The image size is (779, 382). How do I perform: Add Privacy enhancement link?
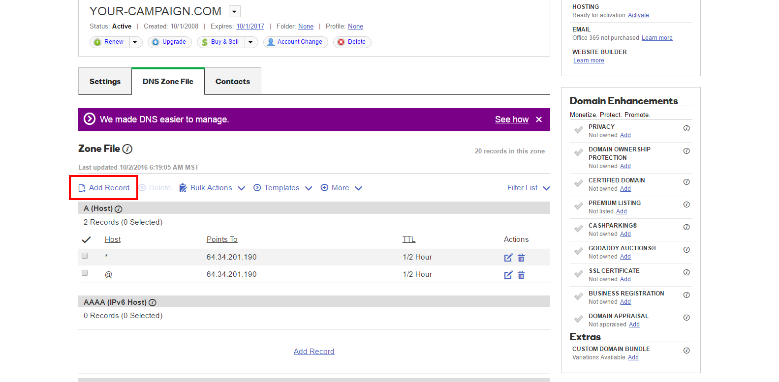[x=625, y=135]
